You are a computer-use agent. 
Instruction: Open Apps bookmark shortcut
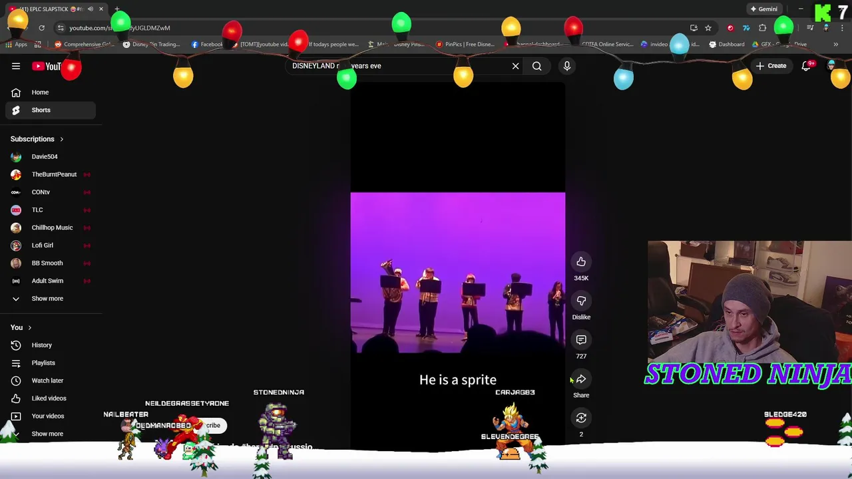tap(17, 45)
